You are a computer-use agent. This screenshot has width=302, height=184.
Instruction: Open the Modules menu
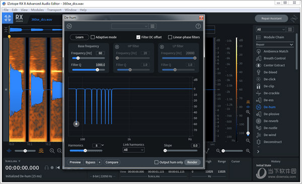pyautogui.click(x=37, y=10)
